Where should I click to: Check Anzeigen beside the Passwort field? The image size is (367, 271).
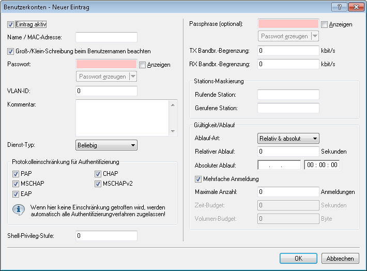point(143,65)
